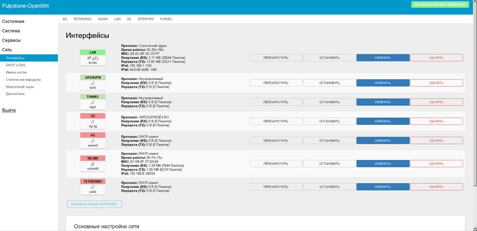Edit the 4G interface

[383, 141]
